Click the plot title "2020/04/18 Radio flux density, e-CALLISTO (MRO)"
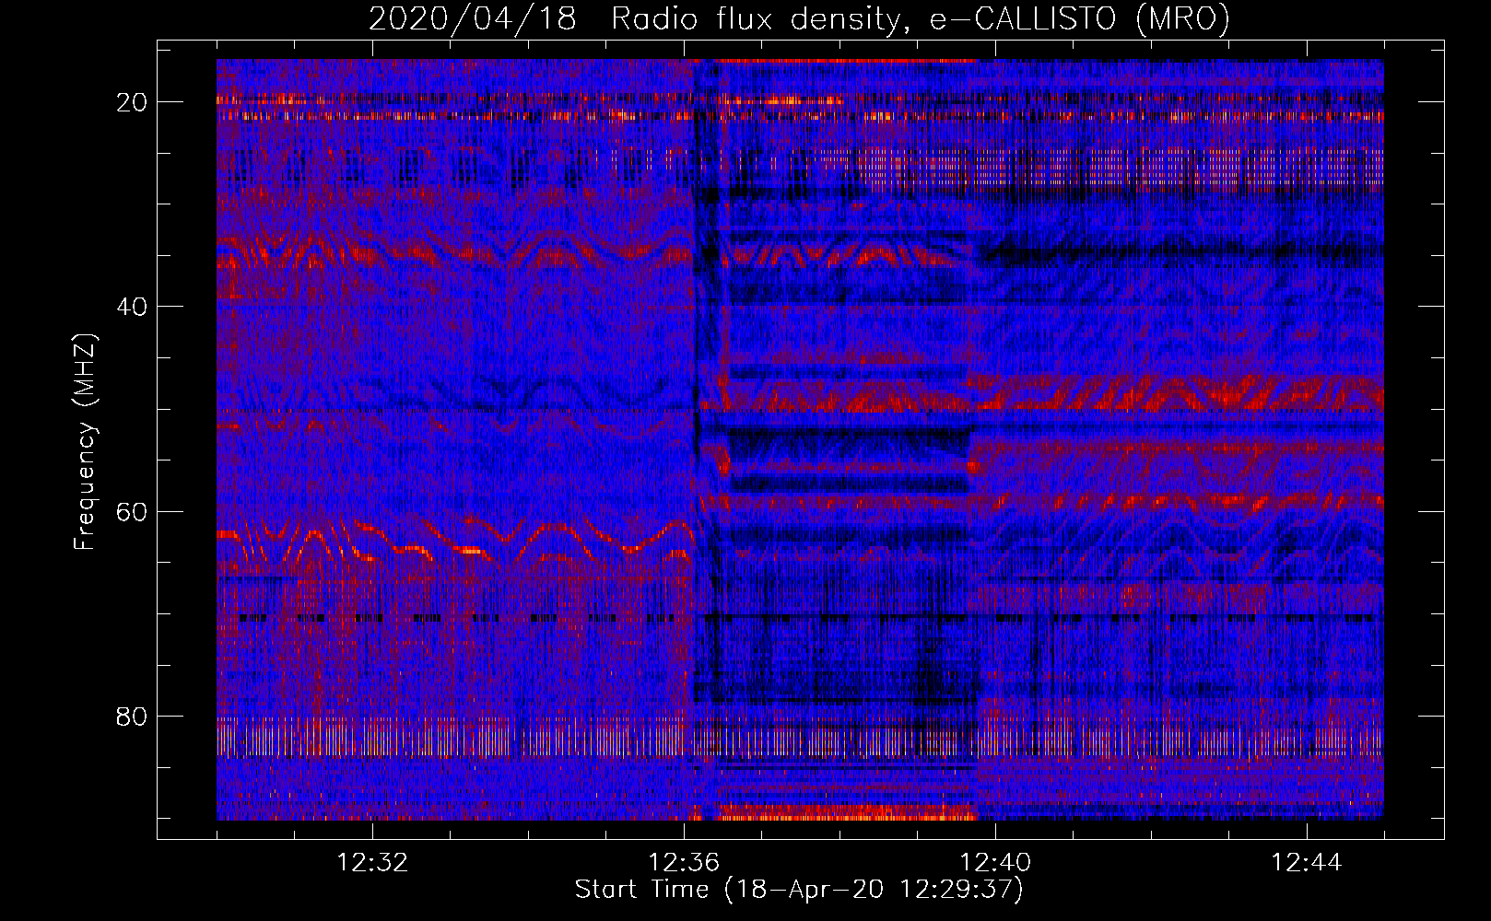This screenshot has width=1491, height=921. click(x=799, y=18)
